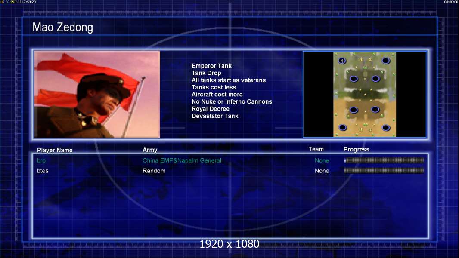Click the loading progress bar for bro
The width and height of the screenshot is (459, 258).
384,160
